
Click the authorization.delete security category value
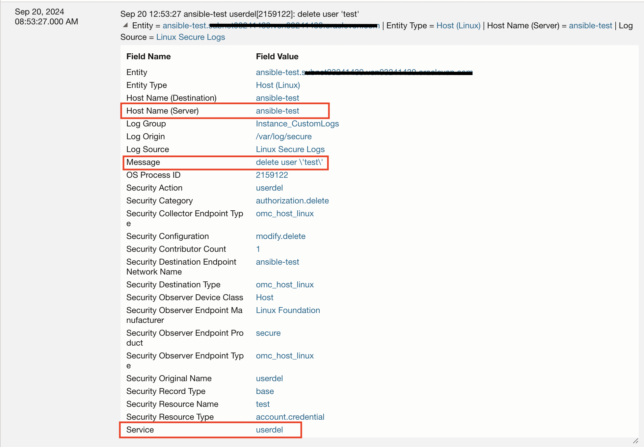click(292, 201)
